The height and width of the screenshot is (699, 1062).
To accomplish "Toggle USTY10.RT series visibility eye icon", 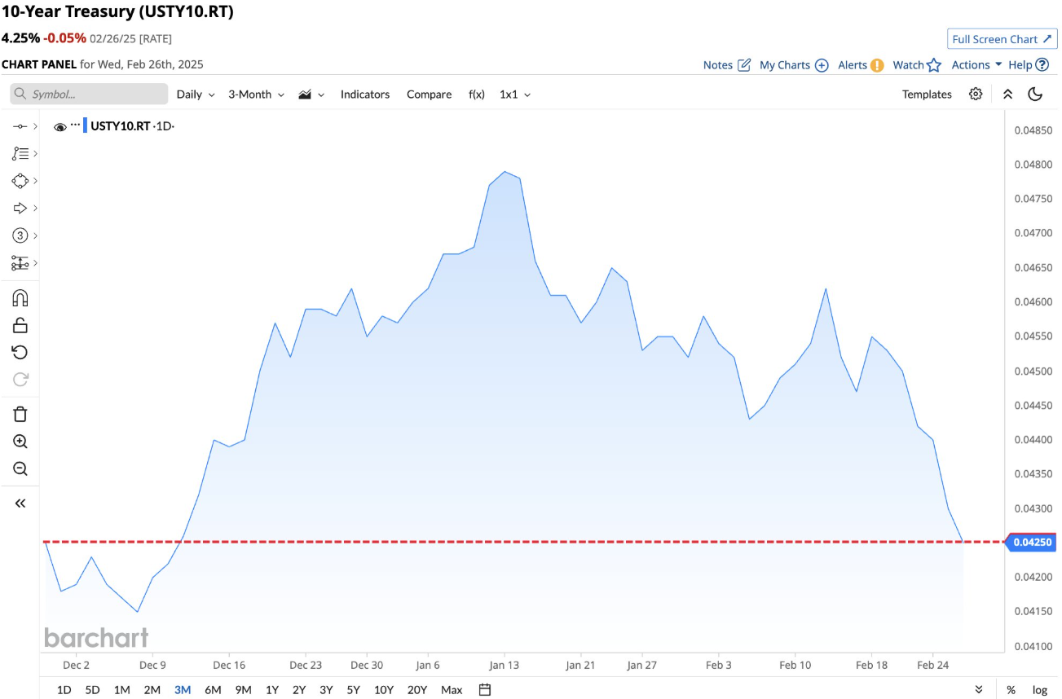I will (x=59, y=127).
